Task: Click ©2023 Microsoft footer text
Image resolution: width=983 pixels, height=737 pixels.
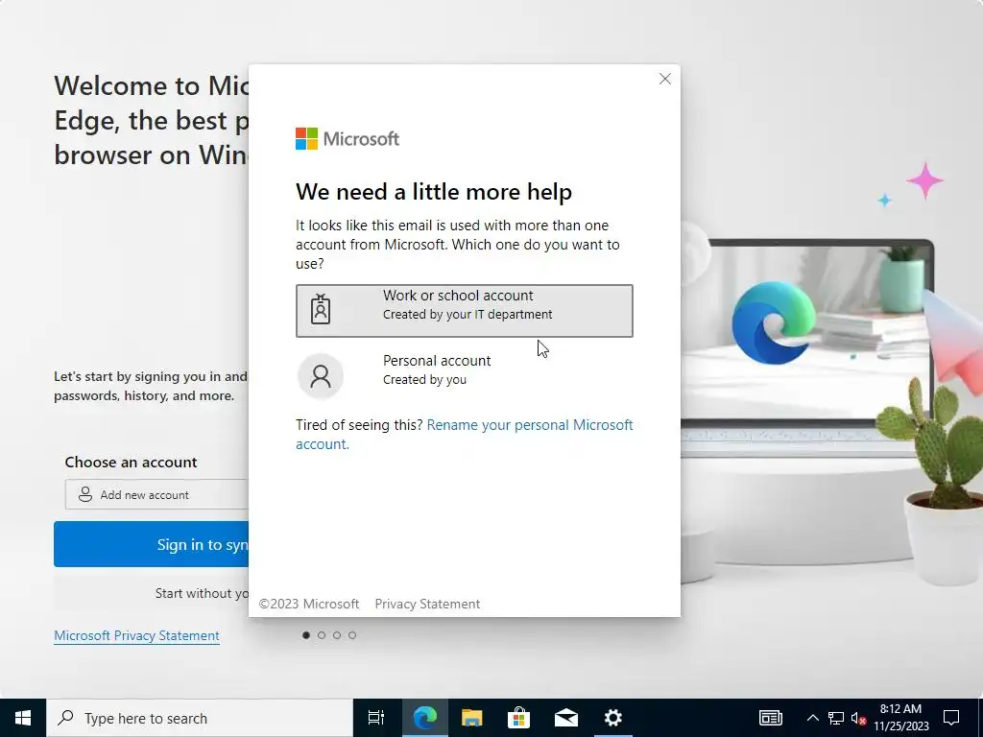Action: pyautogui.click(x=309, y=604)
